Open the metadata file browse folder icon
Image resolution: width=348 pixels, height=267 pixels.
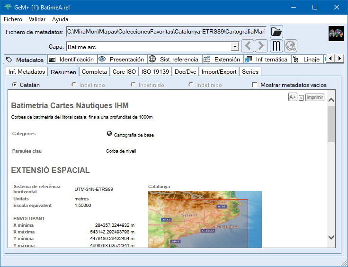click(276, 32)
